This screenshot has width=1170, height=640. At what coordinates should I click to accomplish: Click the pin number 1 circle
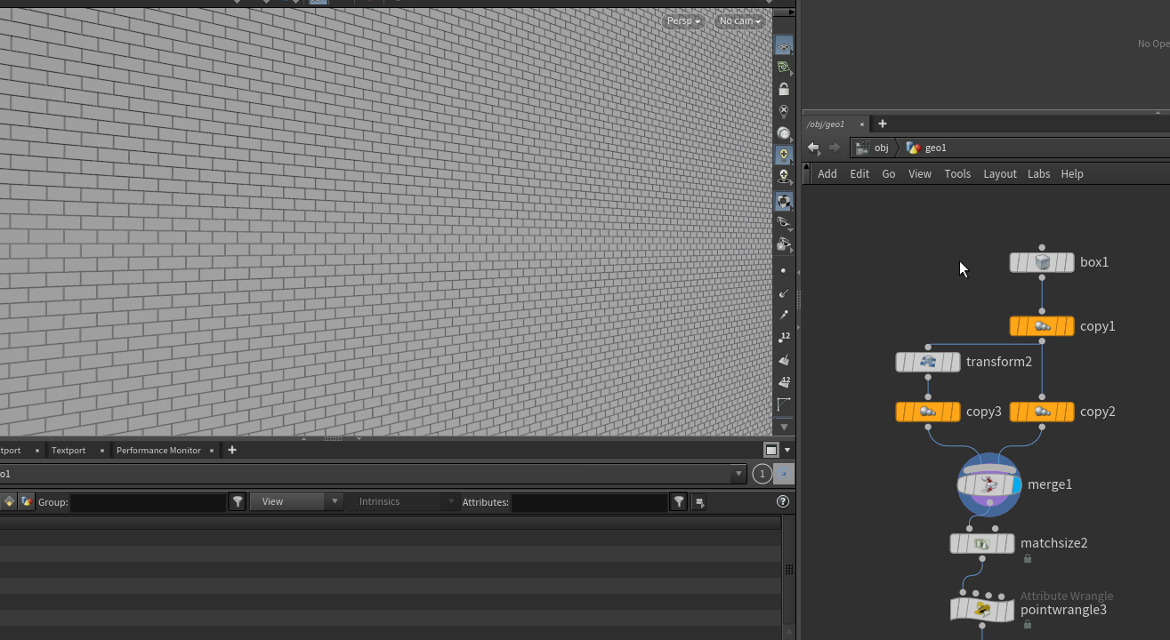(x=762, y=474)
